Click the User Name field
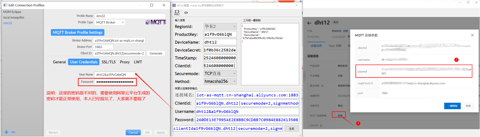The height and width of the screenshot is (137, 480). 115,75
